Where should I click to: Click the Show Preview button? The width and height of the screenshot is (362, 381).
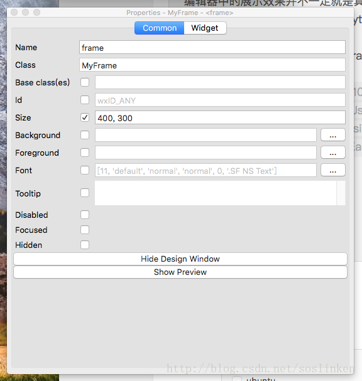point(180,272)
